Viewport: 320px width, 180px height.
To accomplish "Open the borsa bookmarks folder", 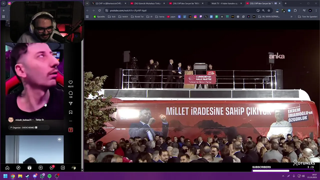I will (x=160, y=17).
